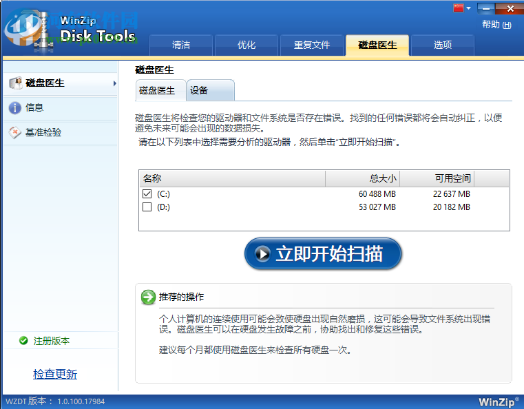Click the play icon on scan button
Viewport: 524px width, 409px height.
pyautogui.click(x=262, y=254)
